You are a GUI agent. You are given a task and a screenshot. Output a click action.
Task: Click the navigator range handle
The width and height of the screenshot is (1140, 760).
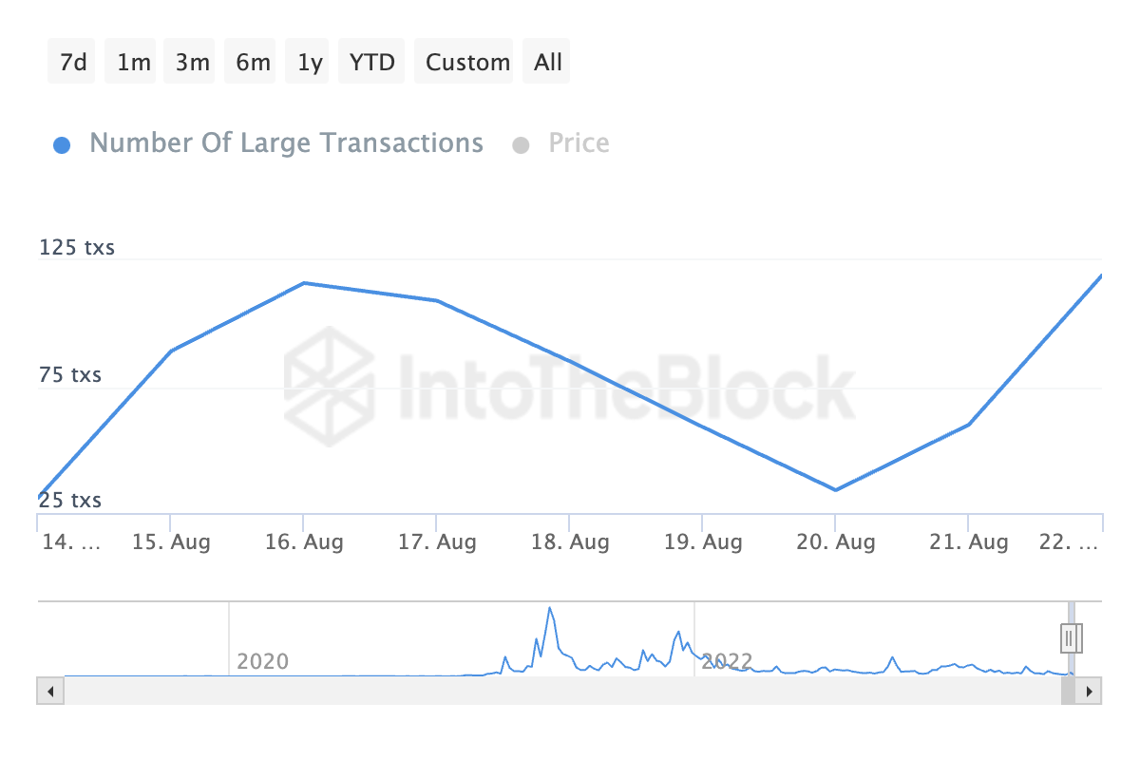pyautogui.click(x=1070, y=637)
